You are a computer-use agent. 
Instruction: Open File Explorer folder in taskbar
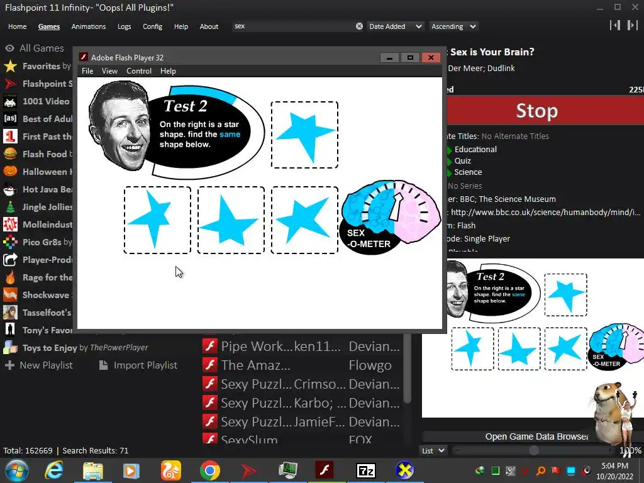click(93, 470)
